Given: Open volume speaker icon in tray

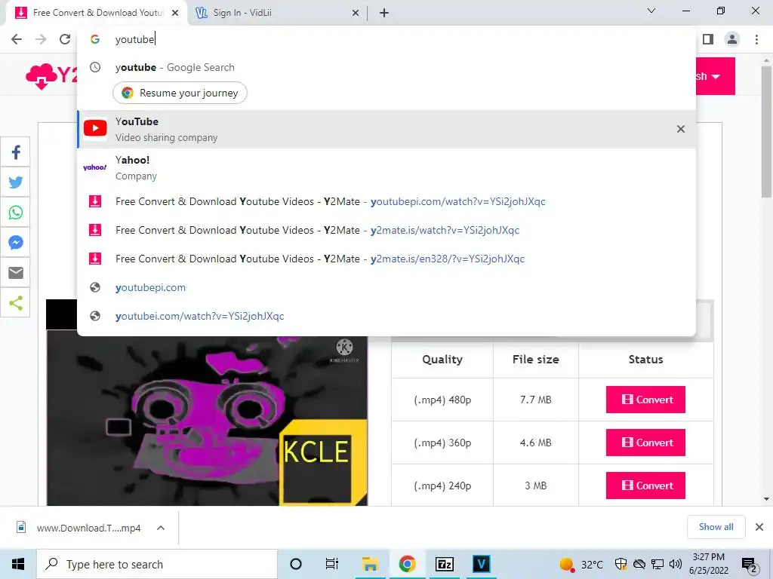Looking at the screenshot, I should (x=676, y=564).
